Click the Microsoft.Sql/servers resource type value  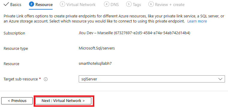[97, 48]
